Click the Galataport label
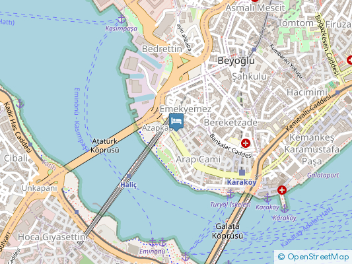Image resolution: width=352 pixels, height=264 pixels. click(323, 175)
